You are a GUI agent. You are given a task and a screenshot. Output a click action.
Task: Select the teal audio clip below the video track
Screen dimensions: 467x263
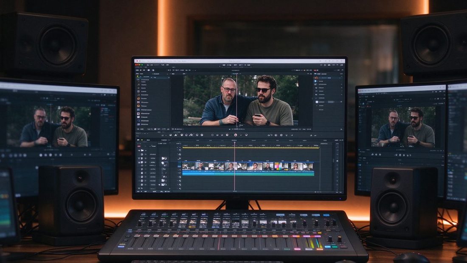click(x=248, y=173)
